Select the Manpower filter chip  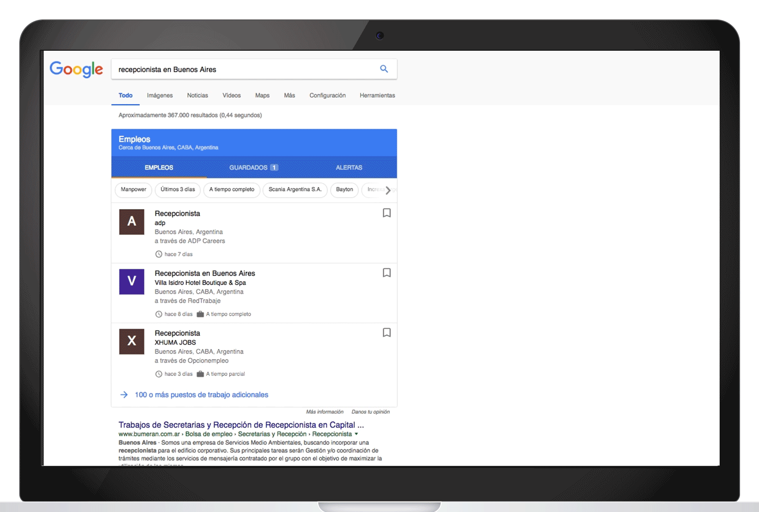(133, 190)
